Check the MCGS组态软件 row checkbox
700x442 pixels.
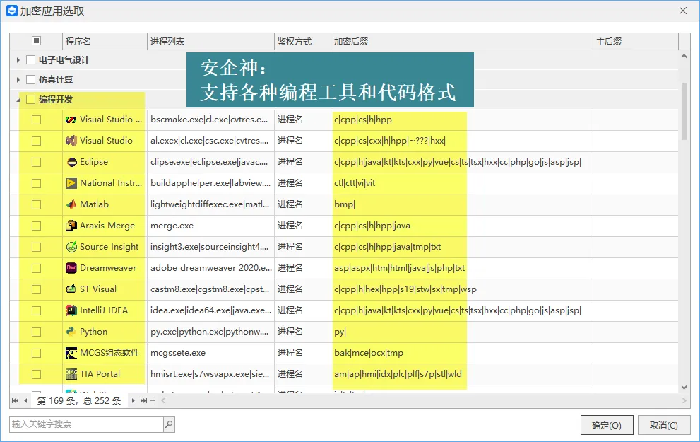37,353
